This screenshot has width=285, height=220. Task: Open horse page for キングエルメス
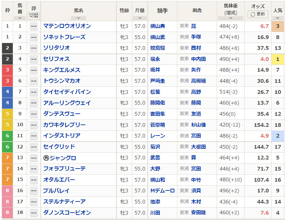click(62, 70)
